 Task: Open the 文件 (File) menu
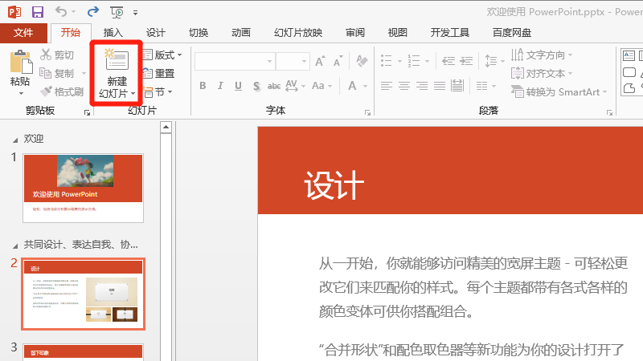click(x=23, y=33)
